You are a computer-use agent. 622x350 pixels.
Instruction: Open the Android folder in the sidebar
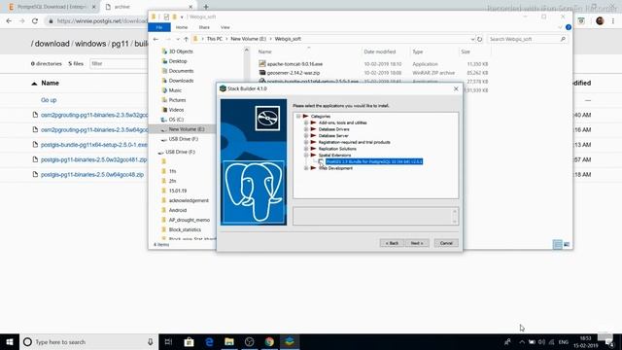point(177,210)
